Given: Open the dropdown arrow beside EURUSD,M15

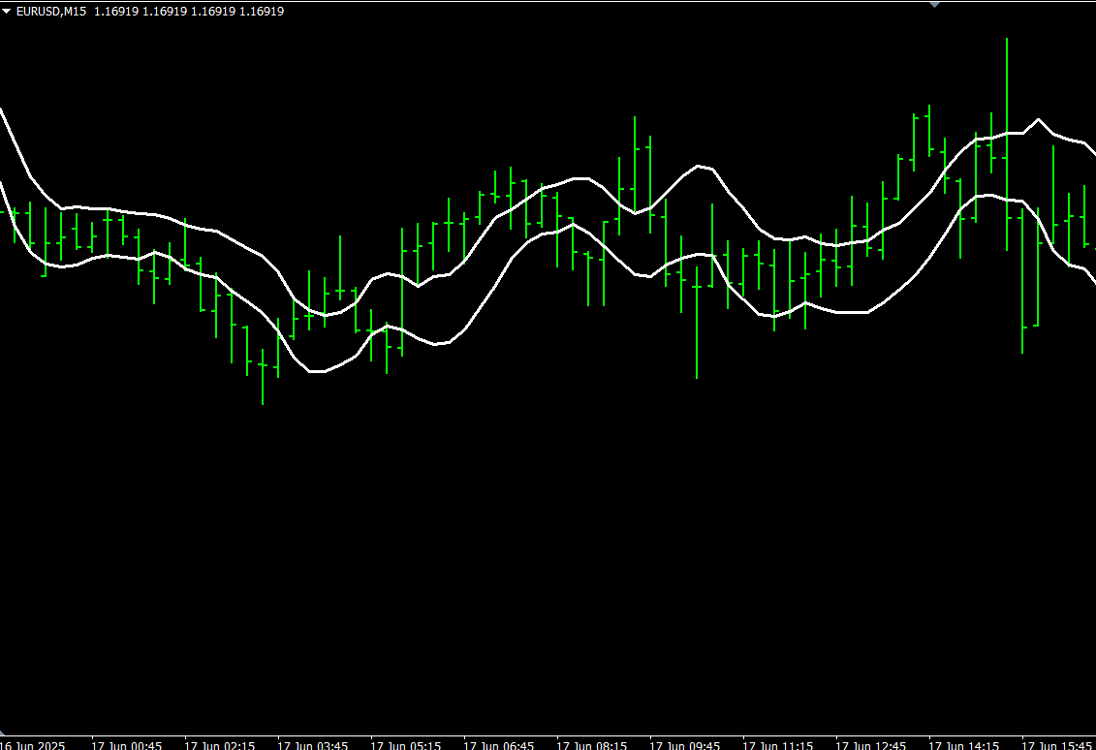Looking at the screenshot, I should [6, 12].
